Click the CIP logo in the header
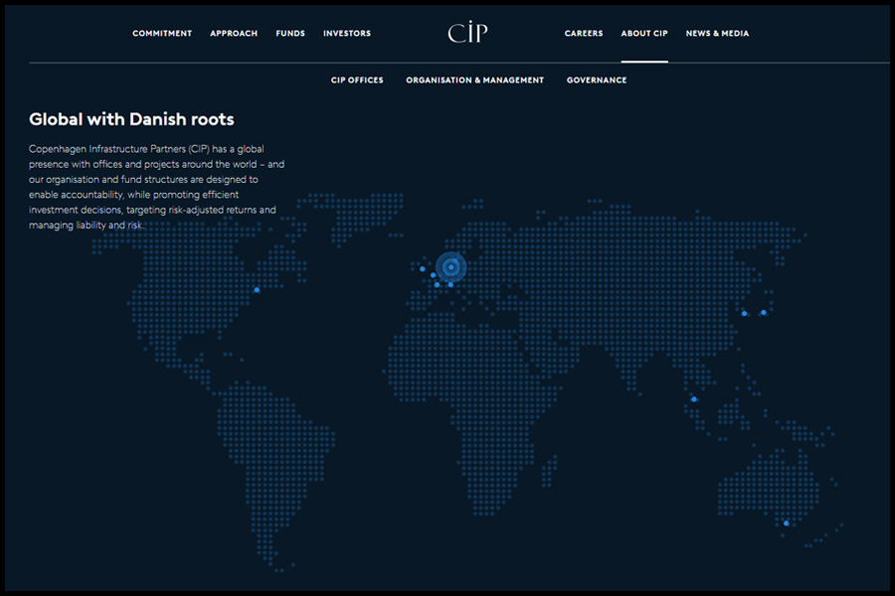The image size is (895, 596). click(466, 33)
